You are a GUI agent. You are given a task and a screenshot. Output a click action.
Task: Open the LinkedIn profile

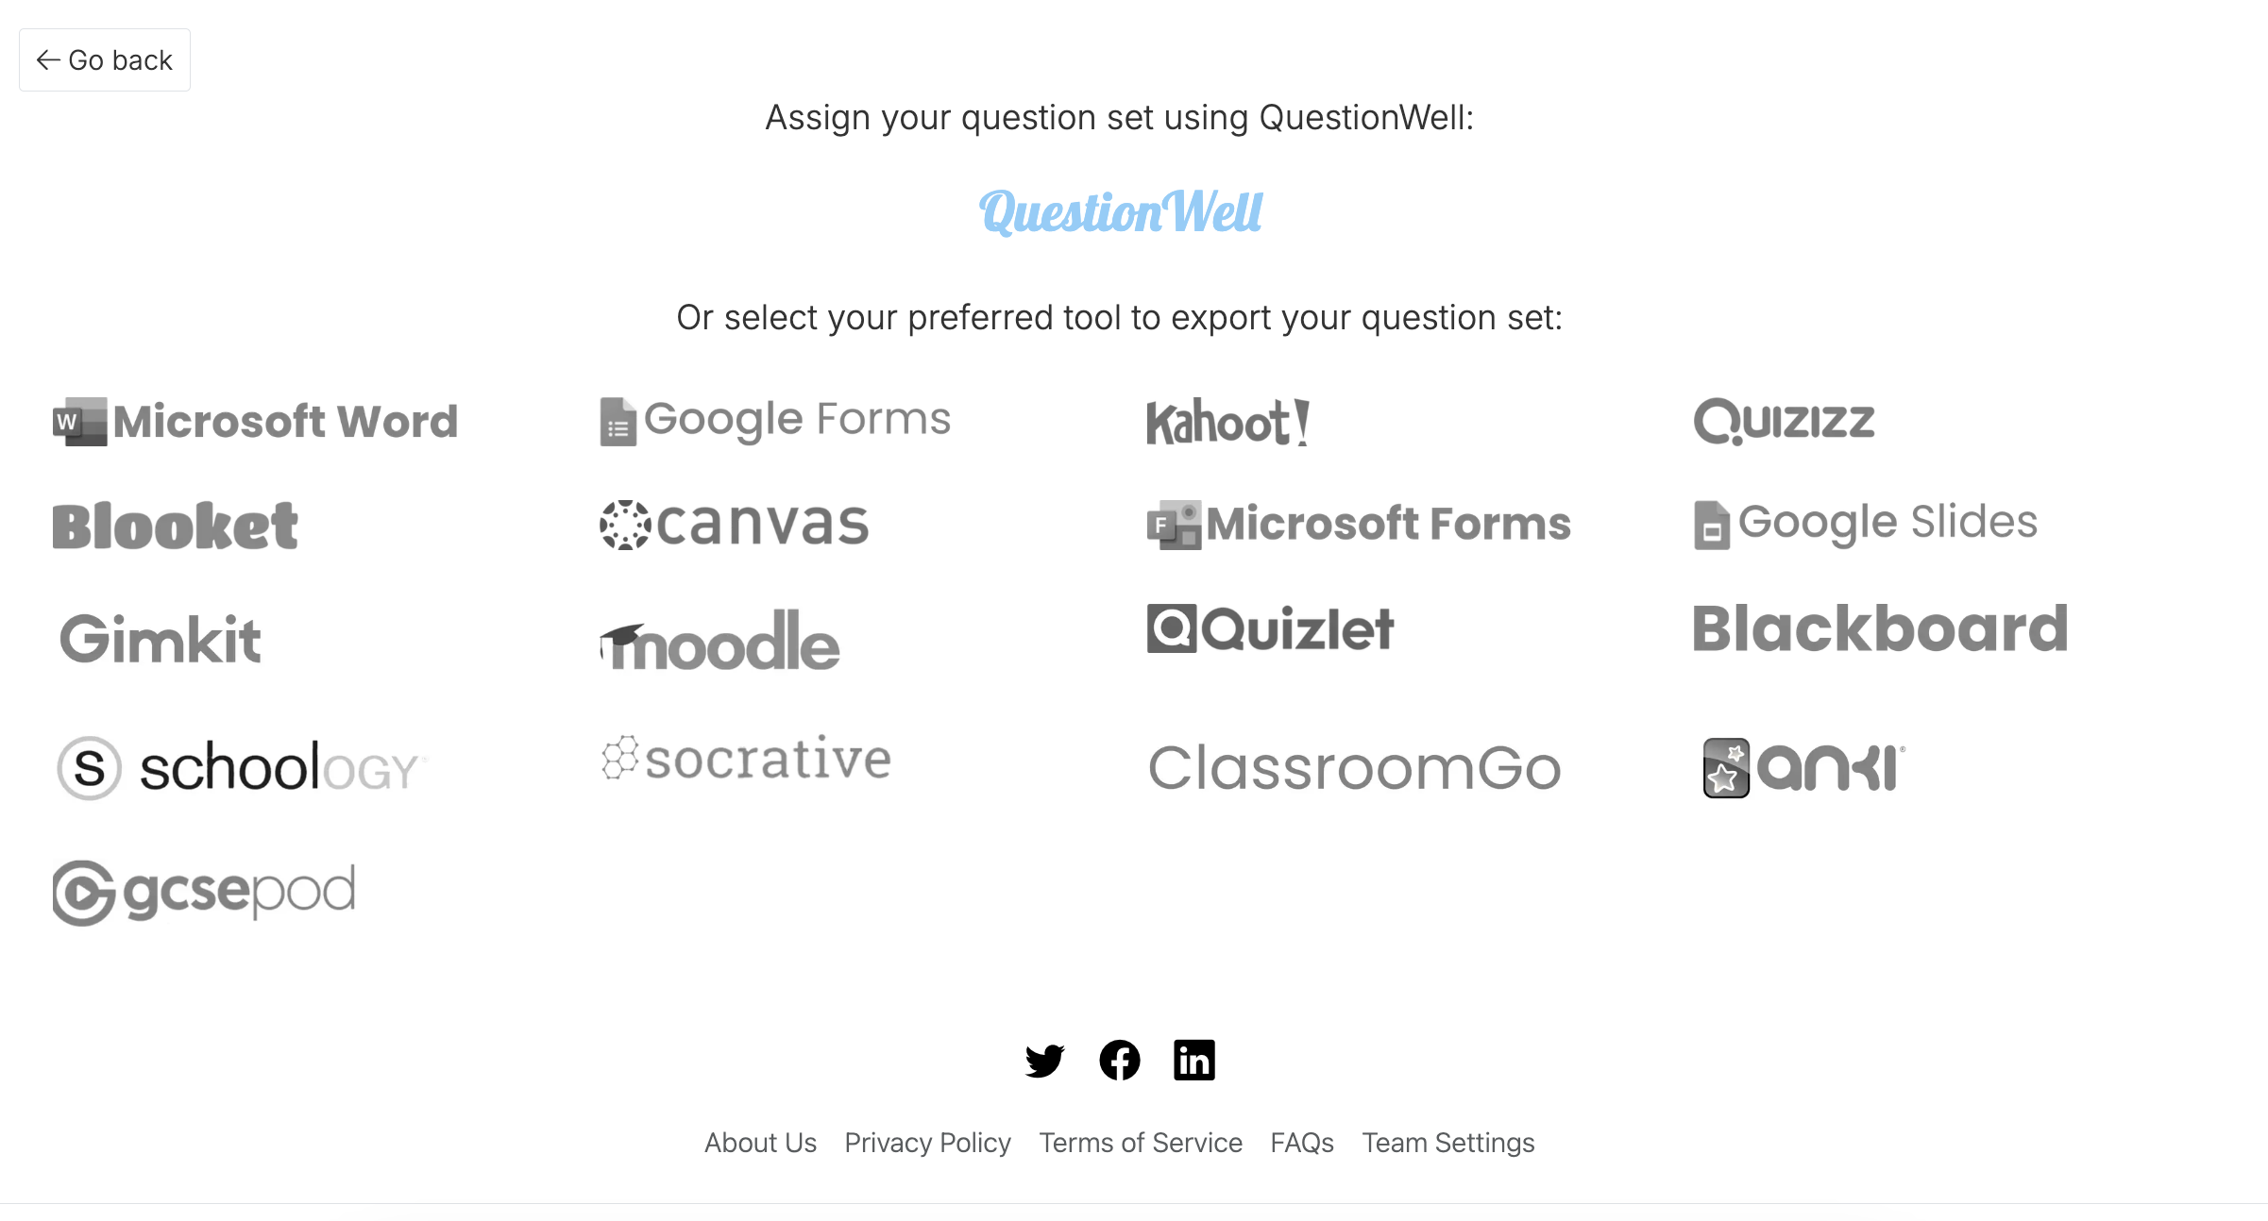[1193, 1060]
